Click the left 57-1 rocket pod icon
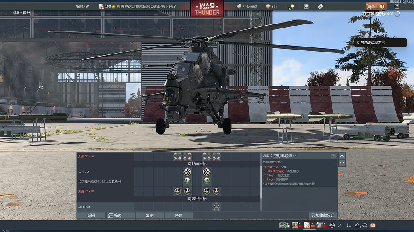The height and width of the screenshot is (232, 414). (187, 172)
